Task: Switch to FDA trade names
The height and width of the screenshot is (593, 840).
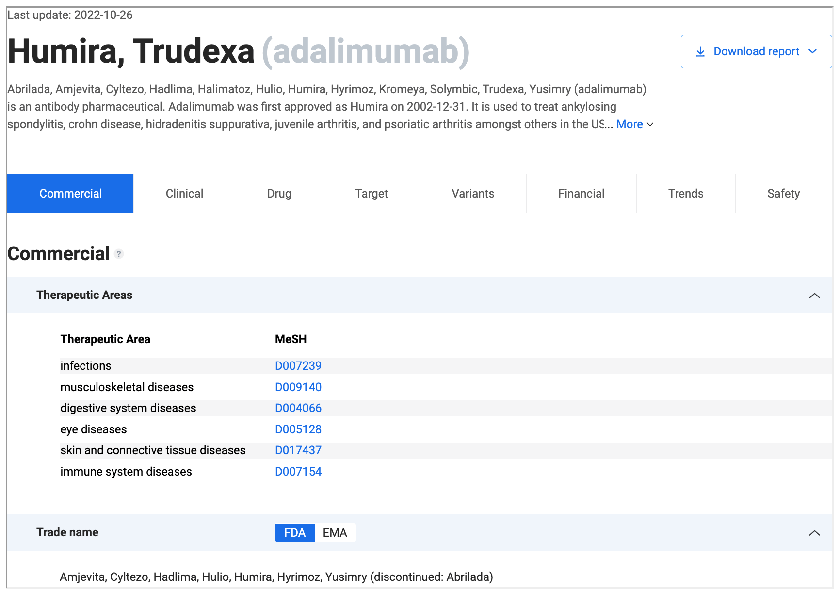Action: point(295,533)
